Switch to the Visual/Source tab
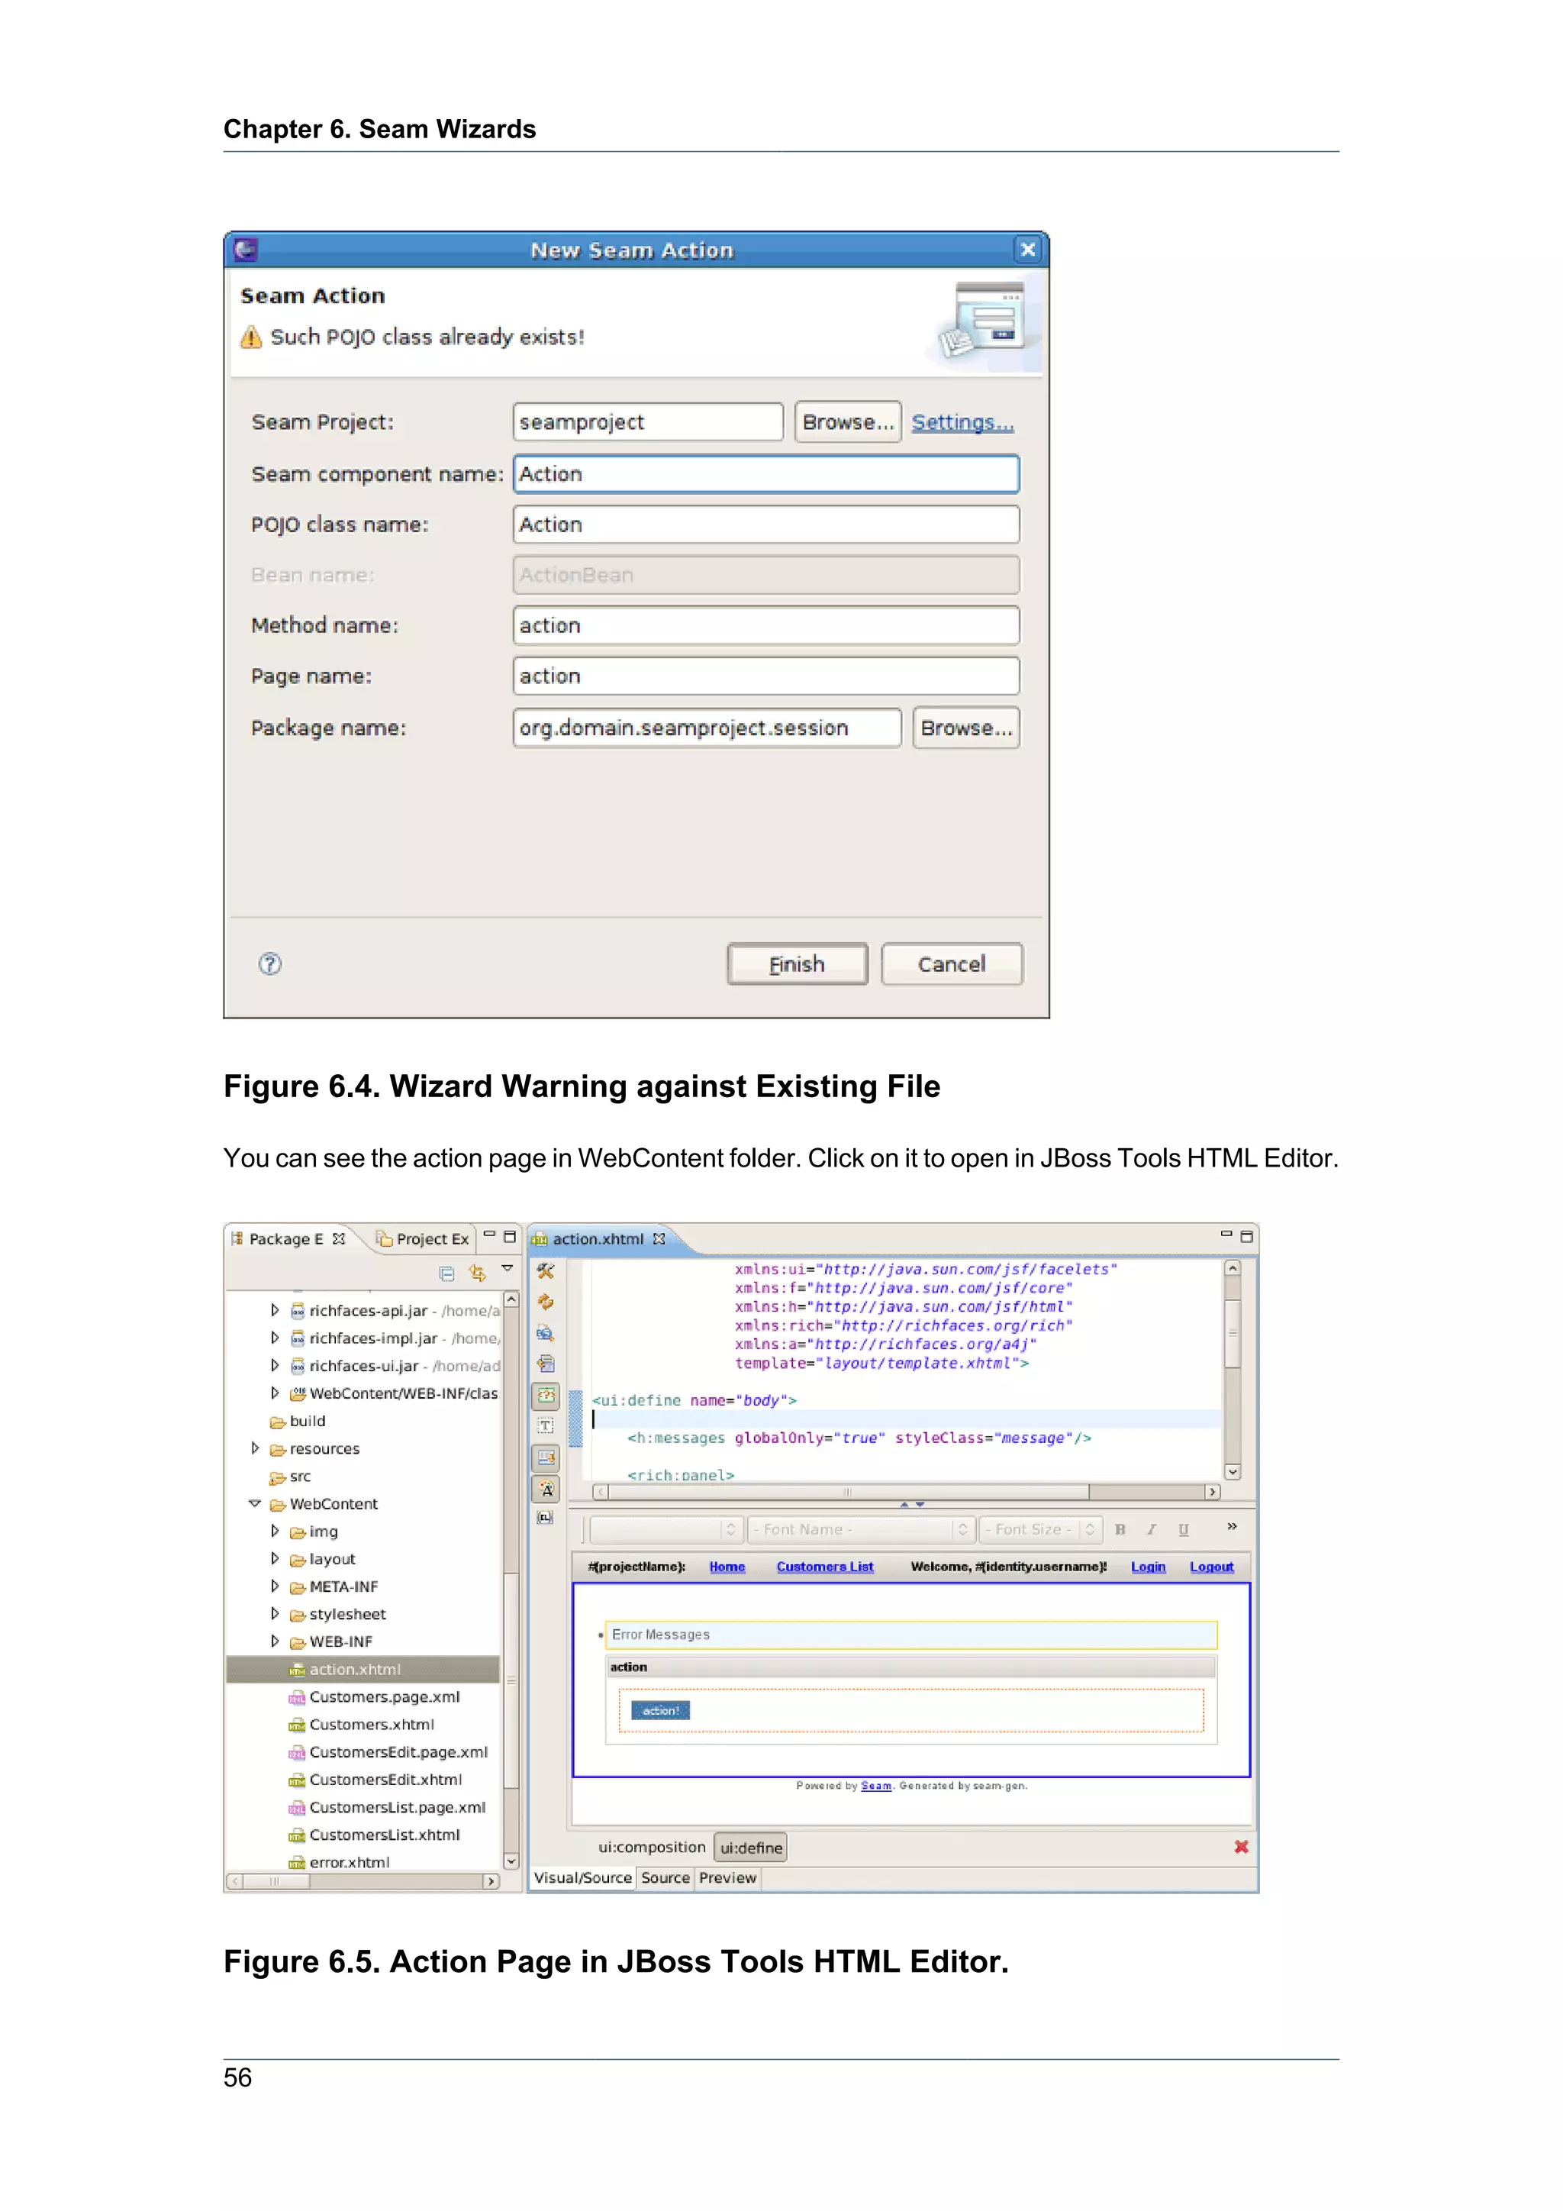This screenshot has height=2211, width=1563. [x=582, y=1878]
